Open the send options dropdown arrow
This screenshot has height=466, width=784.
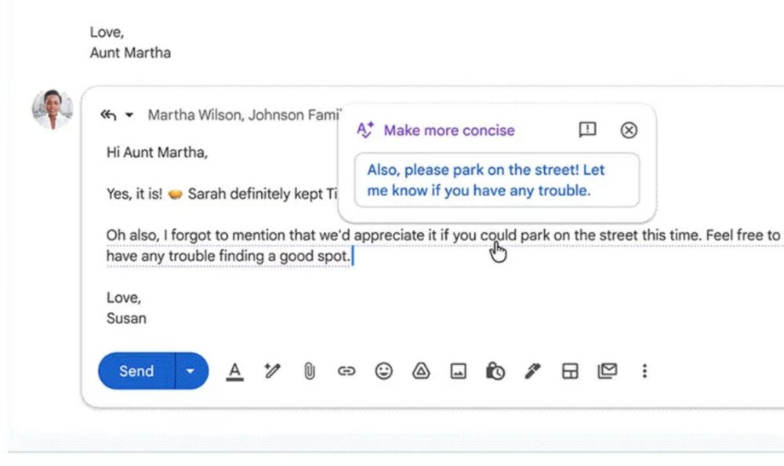(x=191, y=371)
